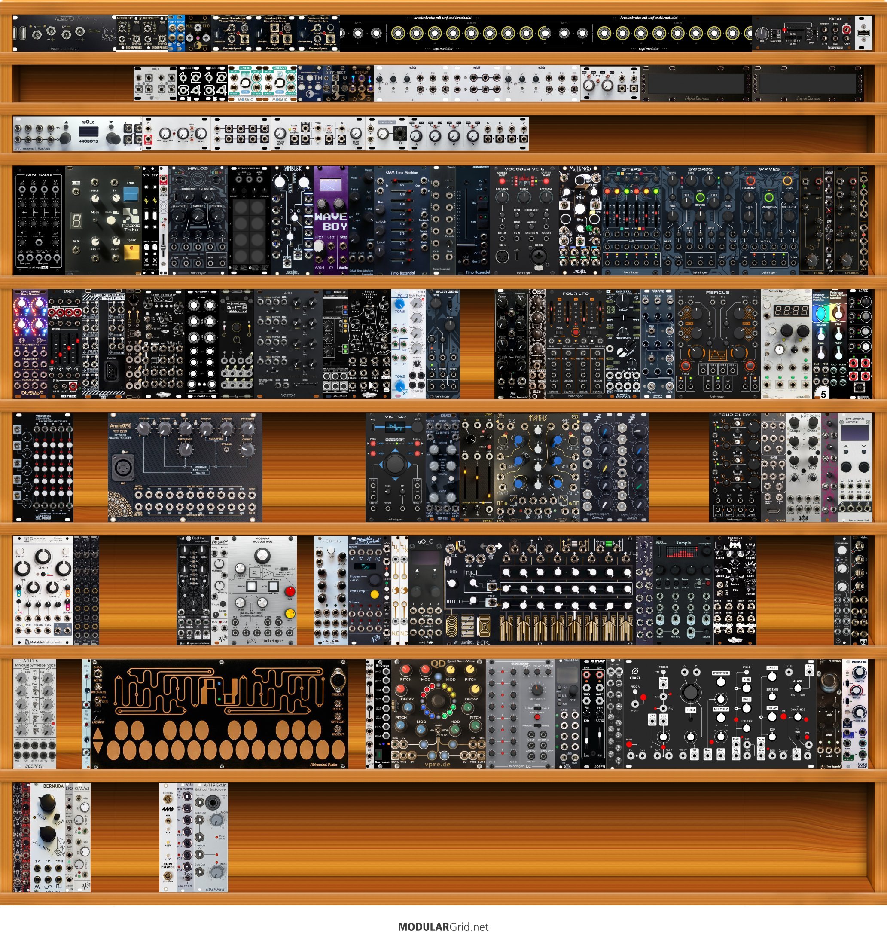Screen dimensions: 887x936
Task: Select the Mosaic LINE OUT module
Action: 280,84
